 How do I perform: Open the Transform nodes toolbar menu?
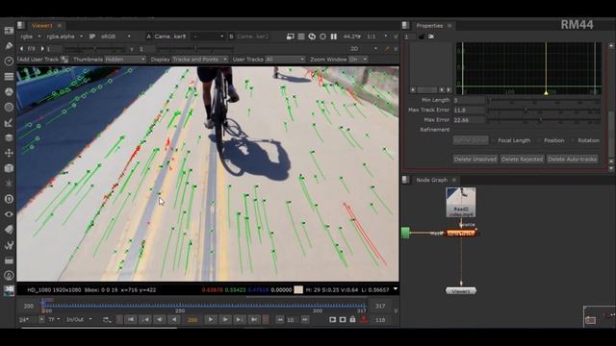(9, 153)
